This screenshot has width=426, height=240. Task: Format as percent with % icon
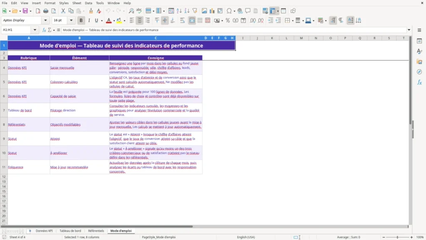pyautogui.click(x=228, y=20)
